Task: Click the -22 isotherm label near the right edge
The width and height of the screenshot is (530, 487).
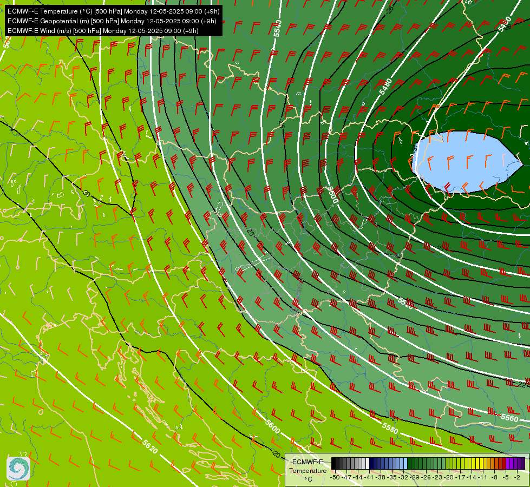Action: tap(521, 384)
